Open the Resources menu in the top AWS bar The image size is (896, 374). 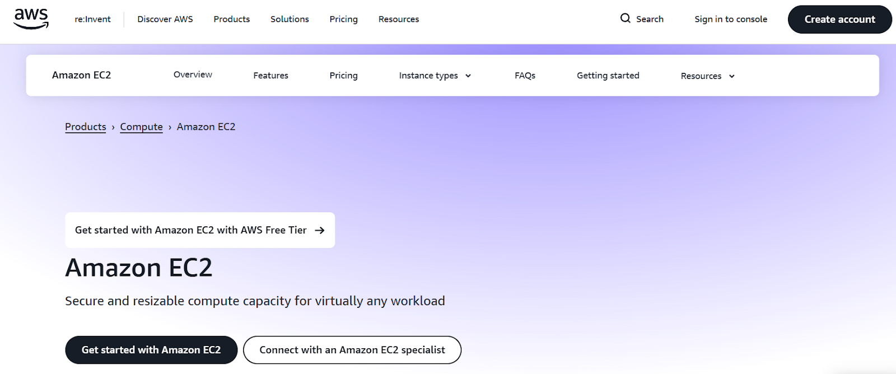[399, 19]
